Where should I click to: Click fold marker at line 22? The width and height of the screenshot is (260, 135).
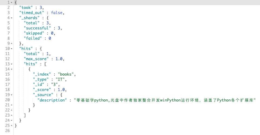coord(11,110)
